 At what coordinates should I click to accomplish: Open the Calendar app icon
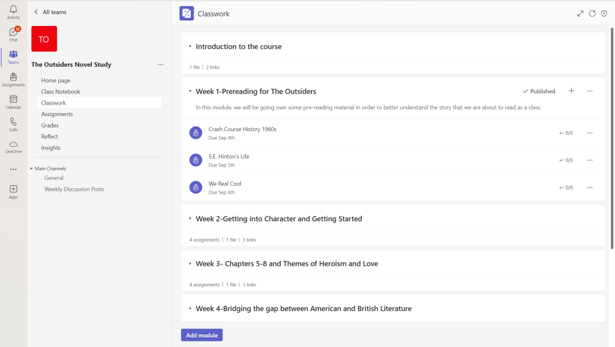coord(13,102)
